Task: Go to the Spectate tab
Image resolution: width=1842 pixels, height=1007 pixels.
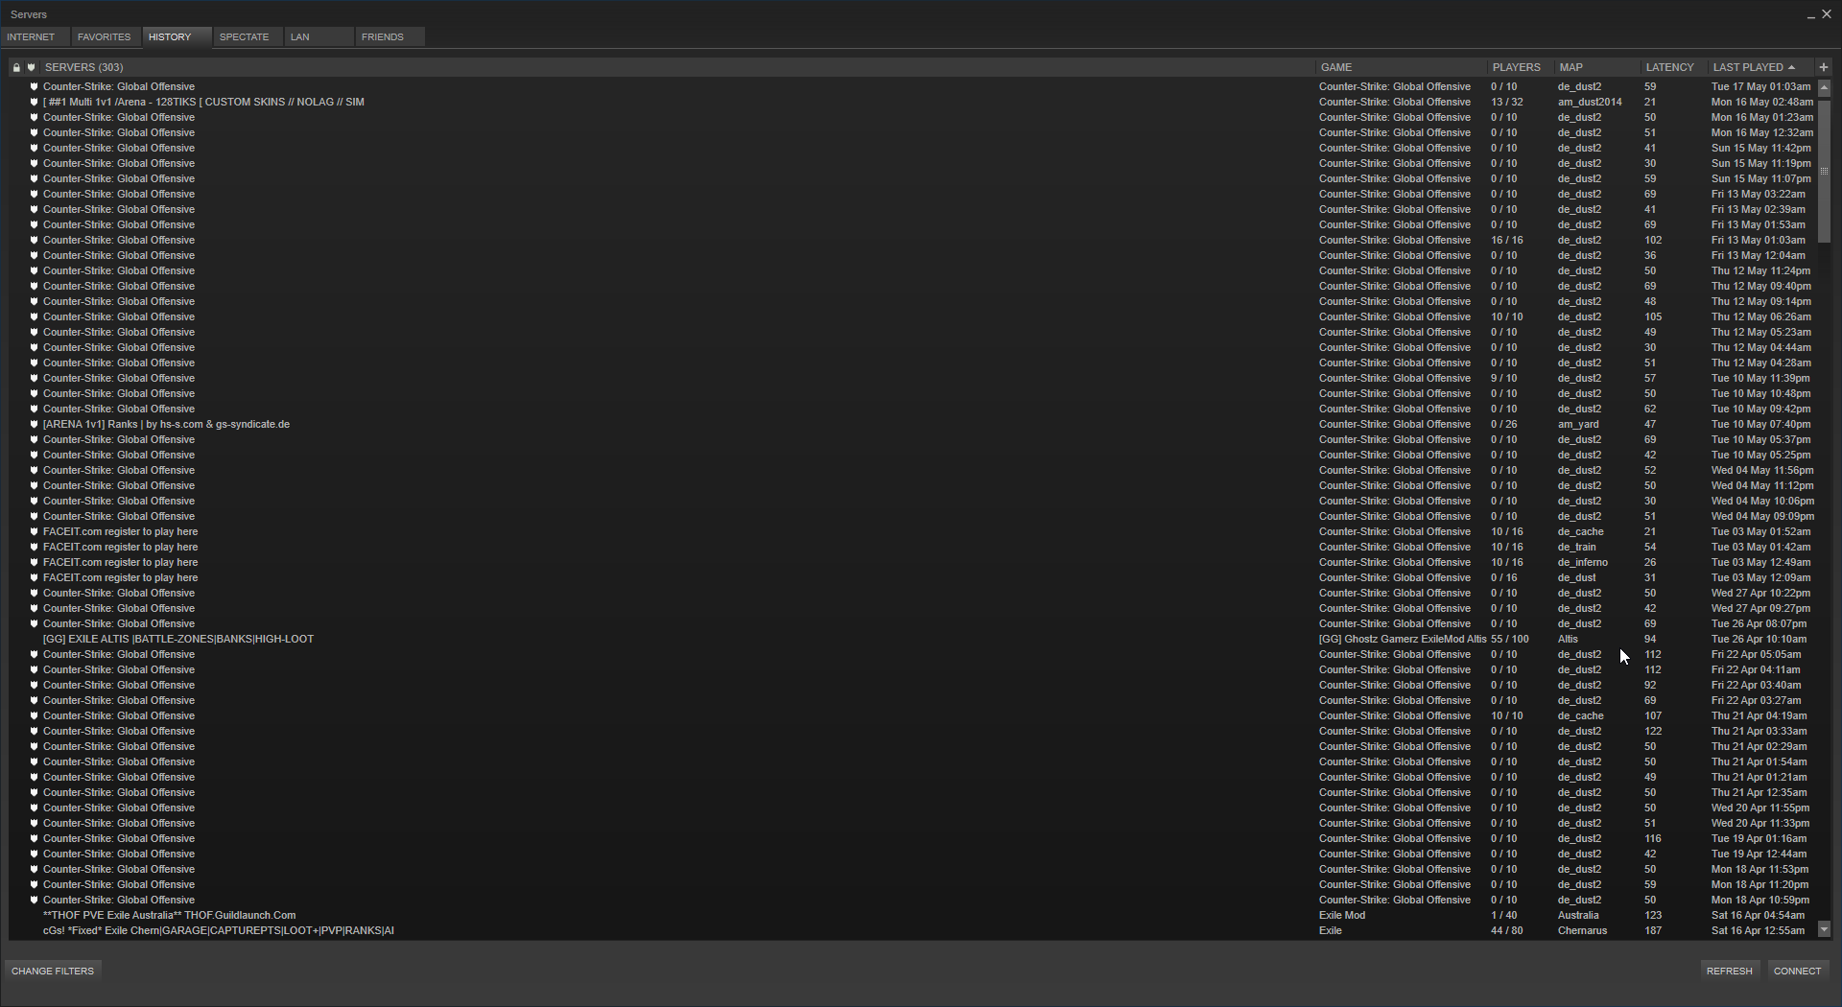Action: click(248, 36)
